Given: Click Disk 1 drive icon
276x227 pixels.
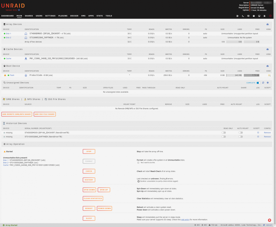Looking at the screenshot, I should point(26,33).
